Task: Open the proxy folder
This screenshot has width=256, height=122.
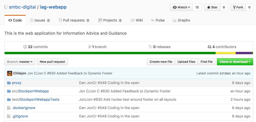Action: click(x=17, y=83)
